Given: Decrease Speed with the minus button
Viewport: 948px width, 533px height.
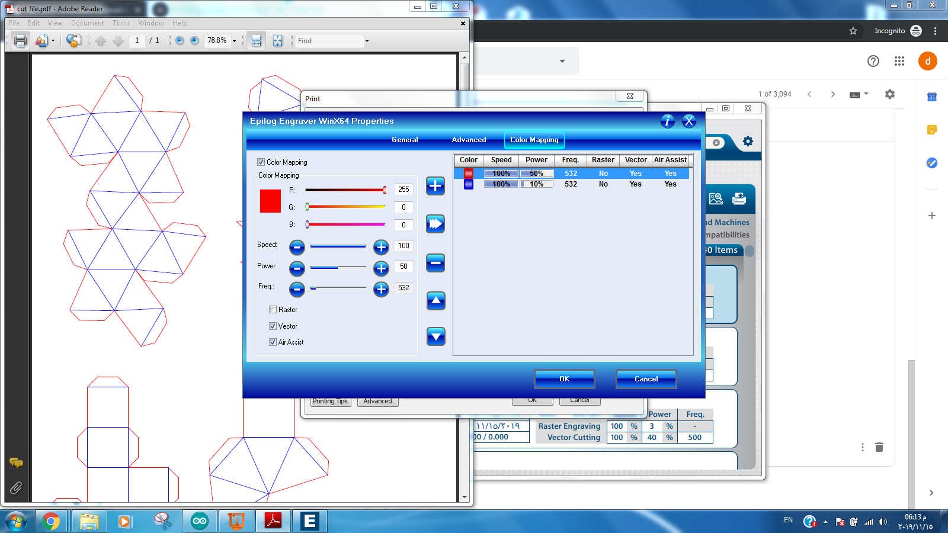Looking at the screenshot, I should pos(297,248).
